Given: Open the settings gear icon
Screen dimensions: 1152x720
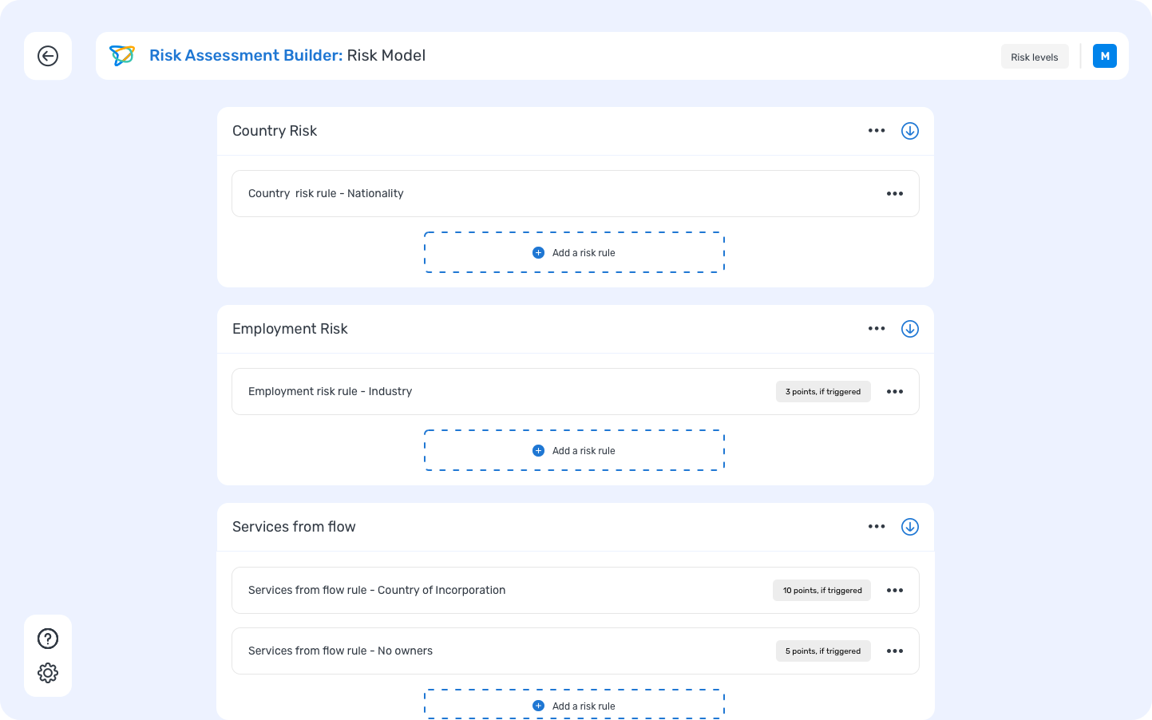Looking at the screenshot, I should (x=48, y=673).
